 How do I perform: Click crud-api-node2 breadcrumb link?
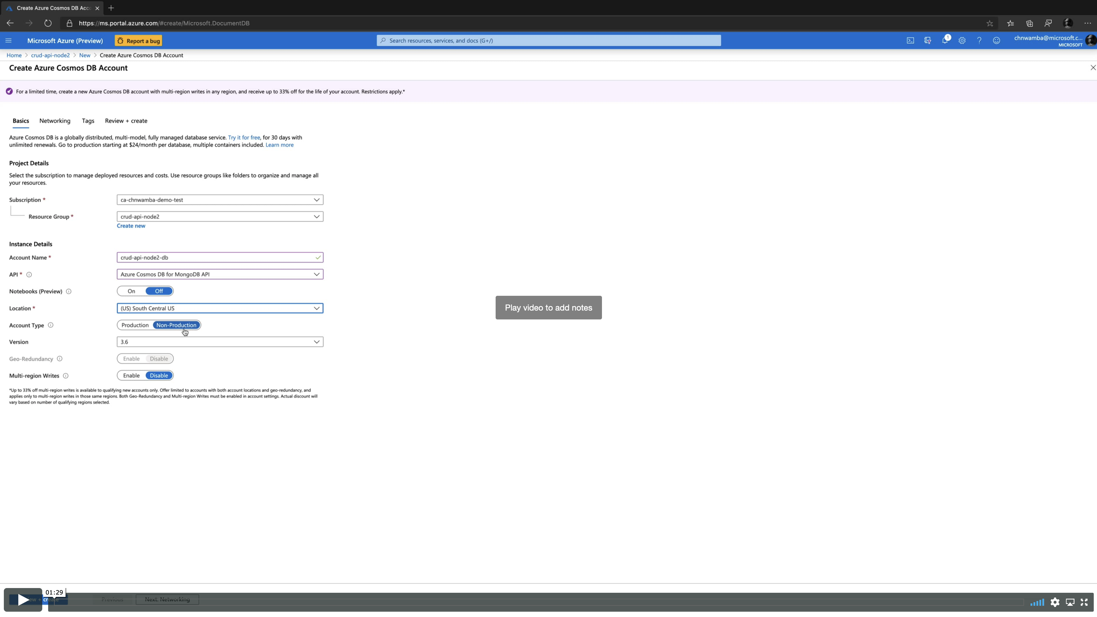tap(50, 55)
